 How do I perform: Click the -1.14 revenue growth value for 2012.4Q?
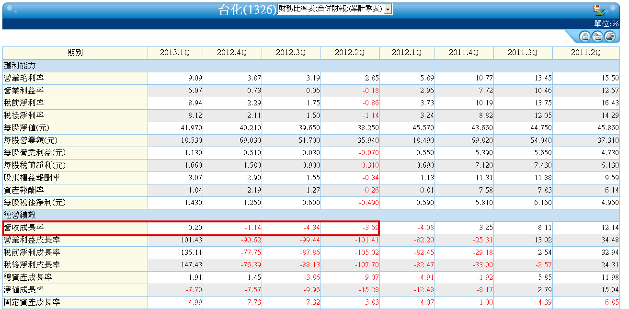click(252, 228)
